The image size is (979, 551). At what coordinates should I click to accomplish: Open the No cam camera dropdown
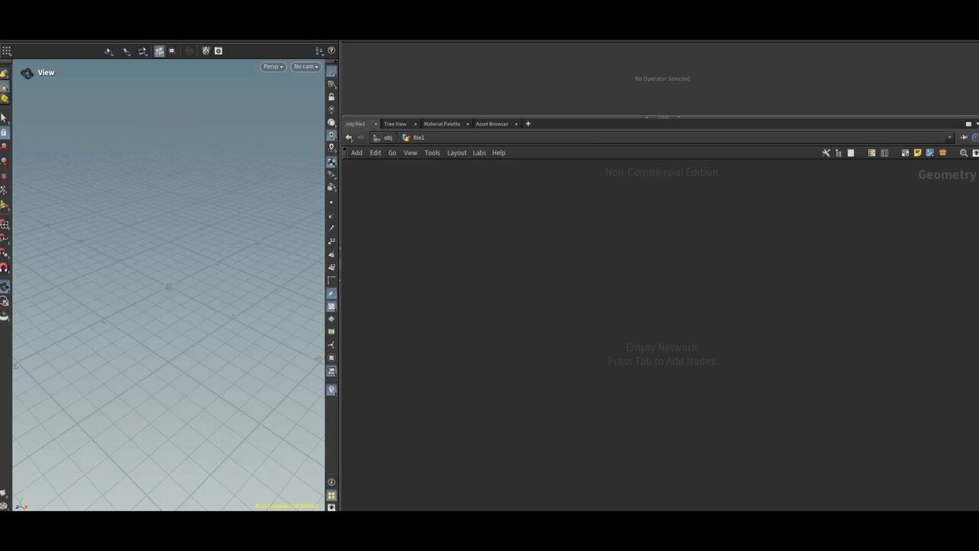306,67
